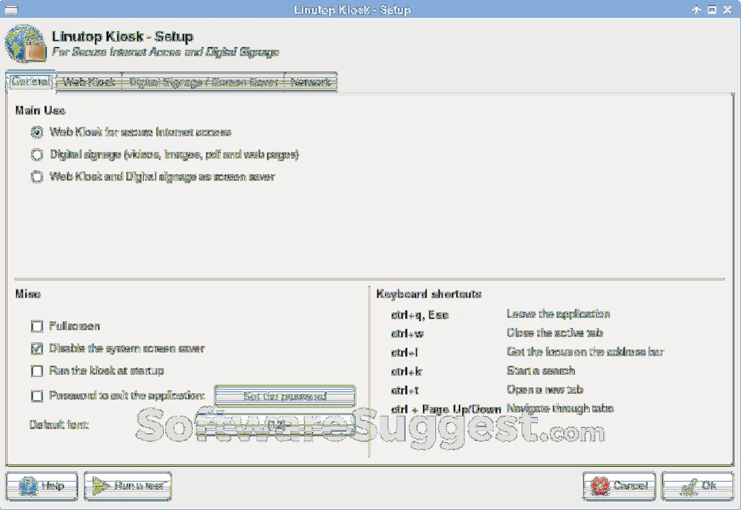This screenshot has height=510, width=741.
Task: Click the 'ctrl + Page Up/Down' shortcut text
Action: point(446,409)
